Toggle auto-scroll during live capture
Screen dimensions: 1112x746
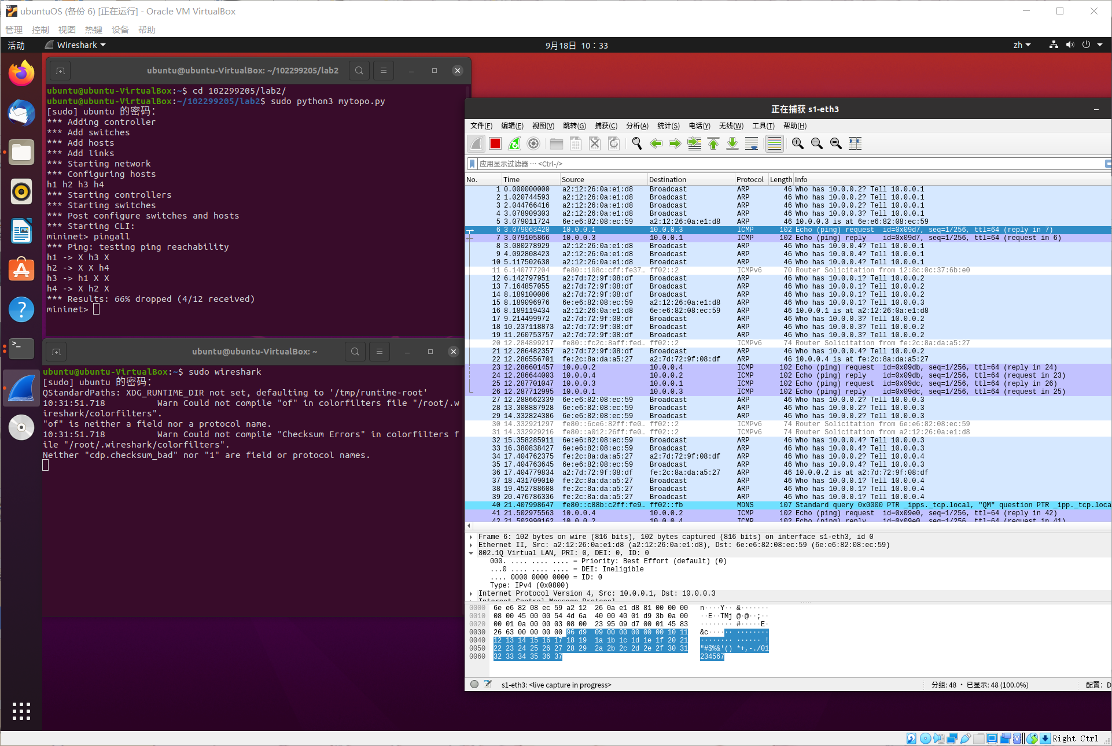(752, 143)
